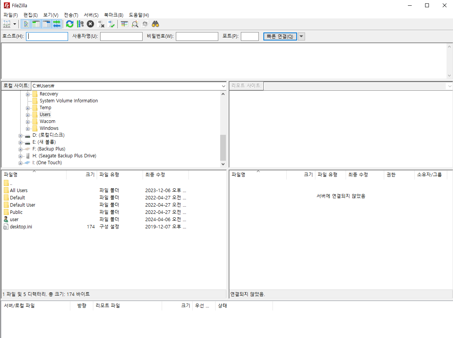Image resolution: width=453 pixels, height=338 pixels.
Task: Toggle synchronized browsing icon
Action: [x=145, y=24]
